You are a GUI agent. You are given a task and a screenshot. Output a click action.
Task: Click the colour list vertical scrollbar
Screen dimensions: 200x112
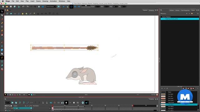pyautogui.click(x=198, y=101)
